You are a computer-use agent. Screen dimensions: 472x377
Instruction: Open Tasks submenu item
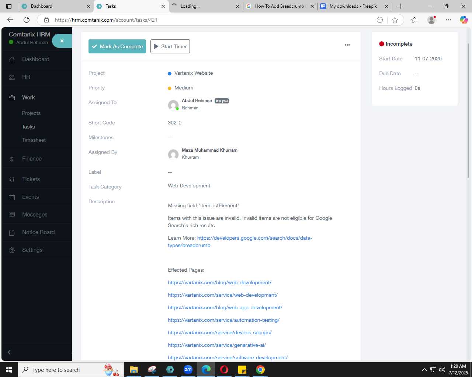tap(28, 127)
